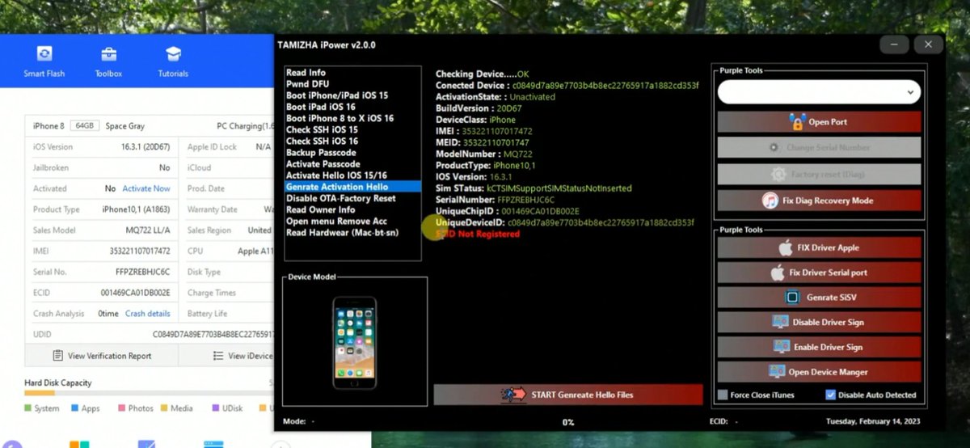Click the 0% progress bar
Viewport: 970px width, 448px height.
coord(568,422)
